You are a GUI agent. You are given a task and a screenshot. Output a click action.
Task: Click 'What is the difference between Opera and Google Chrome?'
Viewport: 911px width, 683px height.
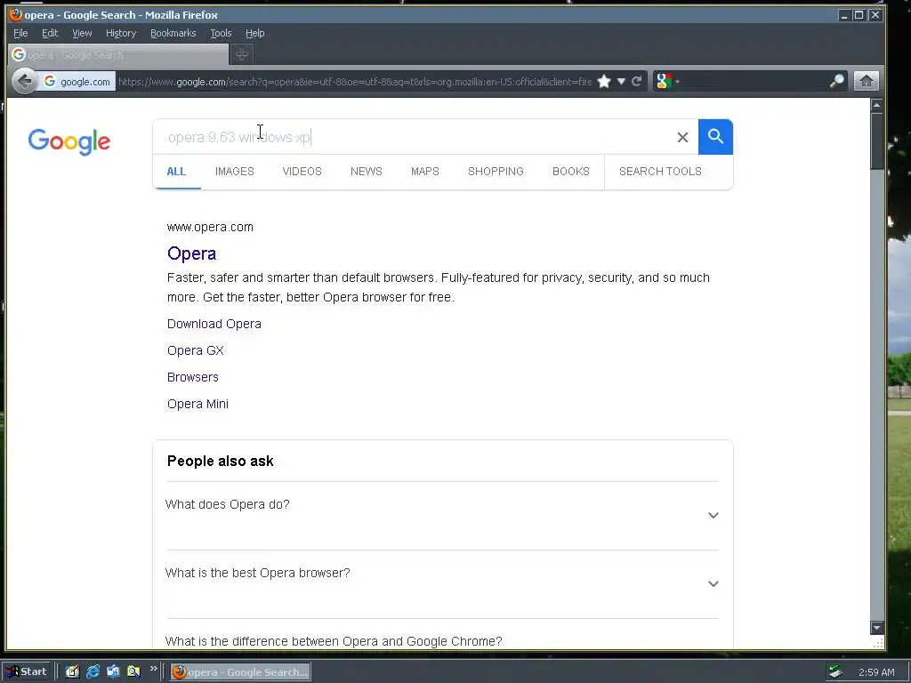tap(334, 641)
